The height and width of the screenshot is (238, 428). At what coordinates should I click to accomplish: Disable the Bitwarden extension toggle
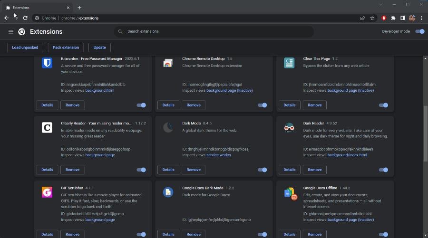[141, 105]
